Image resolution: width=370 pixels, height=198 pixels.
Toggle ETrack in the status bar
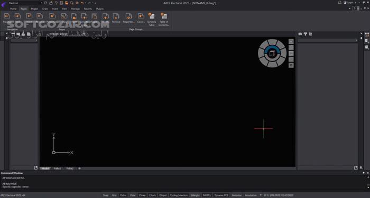click(x=152, y=195)
